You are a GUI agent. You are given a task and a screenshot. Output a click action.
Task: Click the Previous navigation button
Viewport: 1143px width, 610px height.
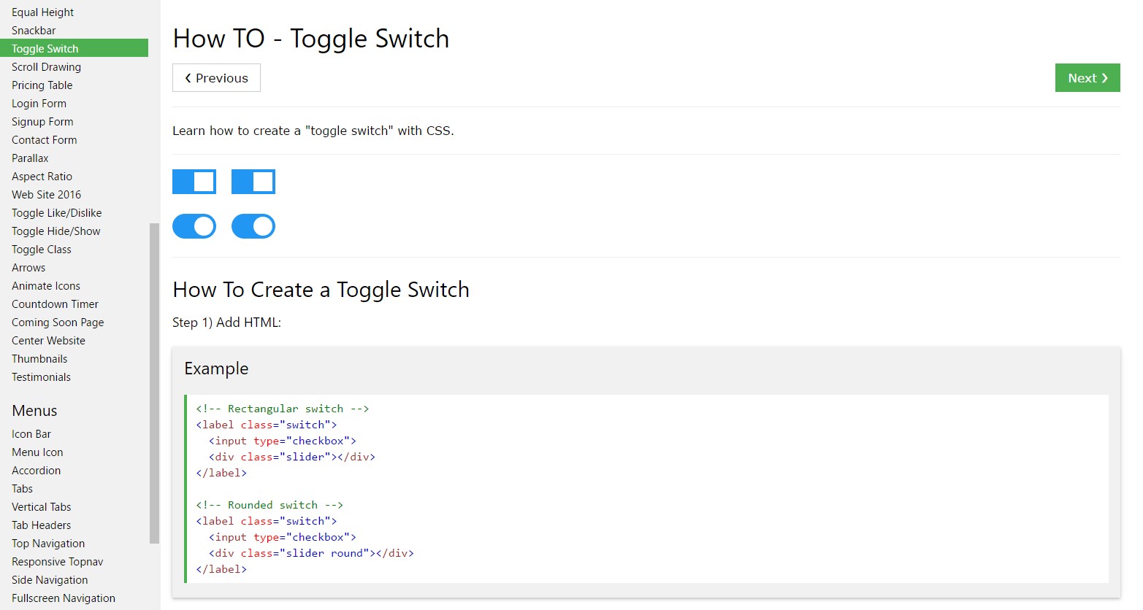pos(215,77)
